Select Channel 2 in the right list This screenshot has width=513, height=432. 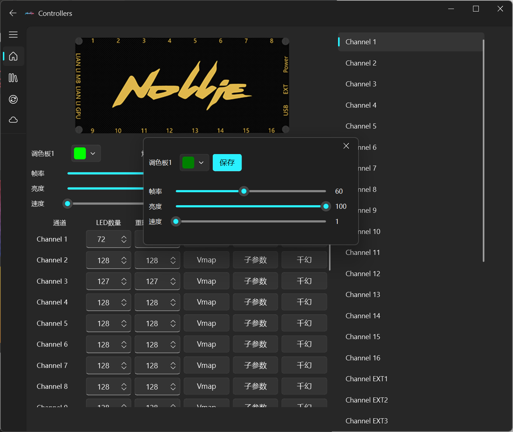pyautogui.click(x=410, y=63)
